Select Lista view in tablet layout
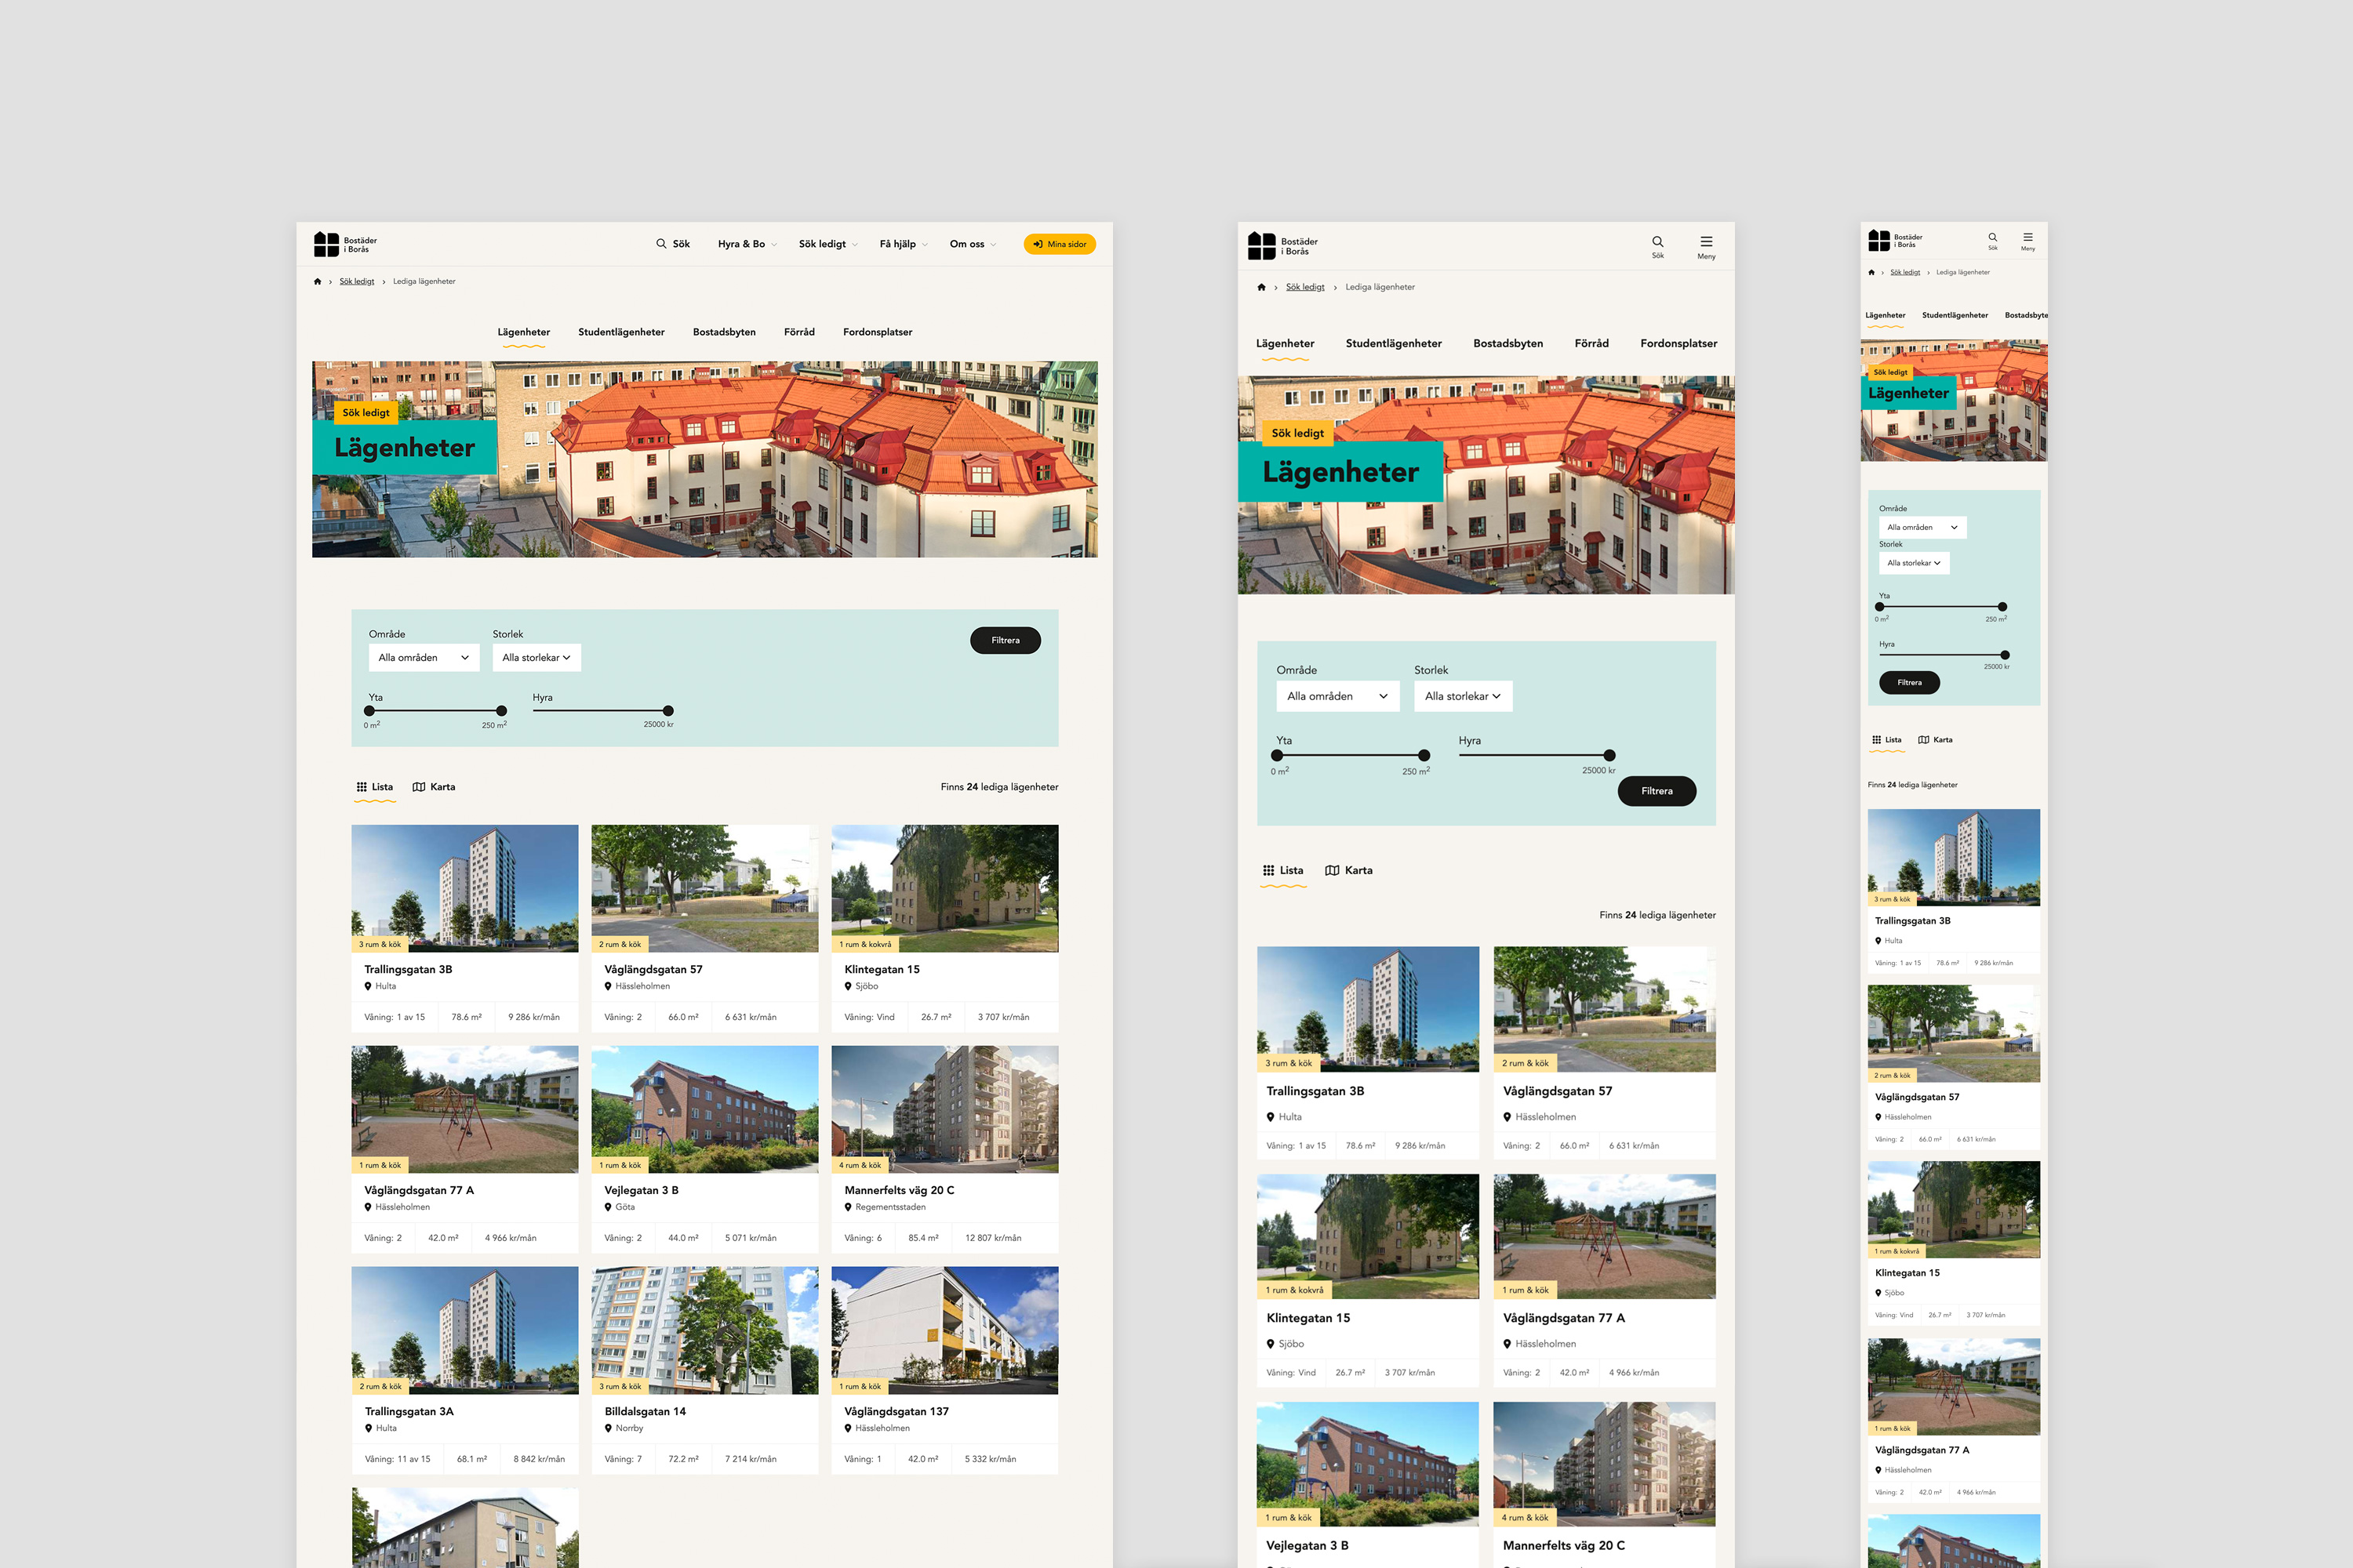Screen dimensions: 2353x1568 tap(1283, 871)
